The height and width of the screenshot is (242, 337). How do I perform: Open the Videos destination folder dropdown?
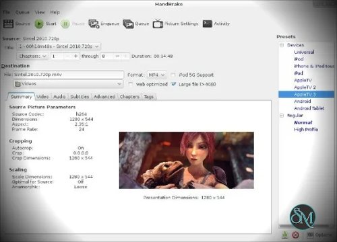pyautogui.click(x=68, y=84)
